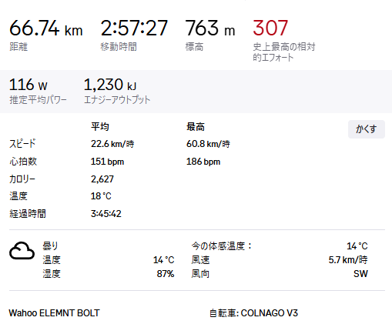Select the 151 bpm average heart rate

coord(107,162)
